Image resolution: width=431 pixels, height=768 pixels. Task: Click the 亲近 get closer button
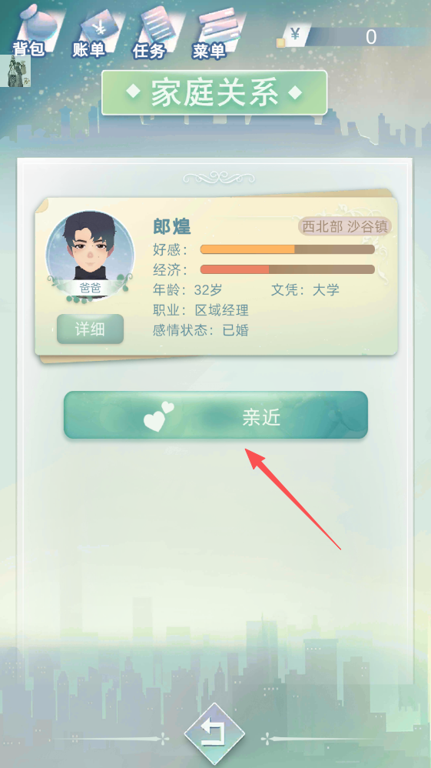pos(216,415)
